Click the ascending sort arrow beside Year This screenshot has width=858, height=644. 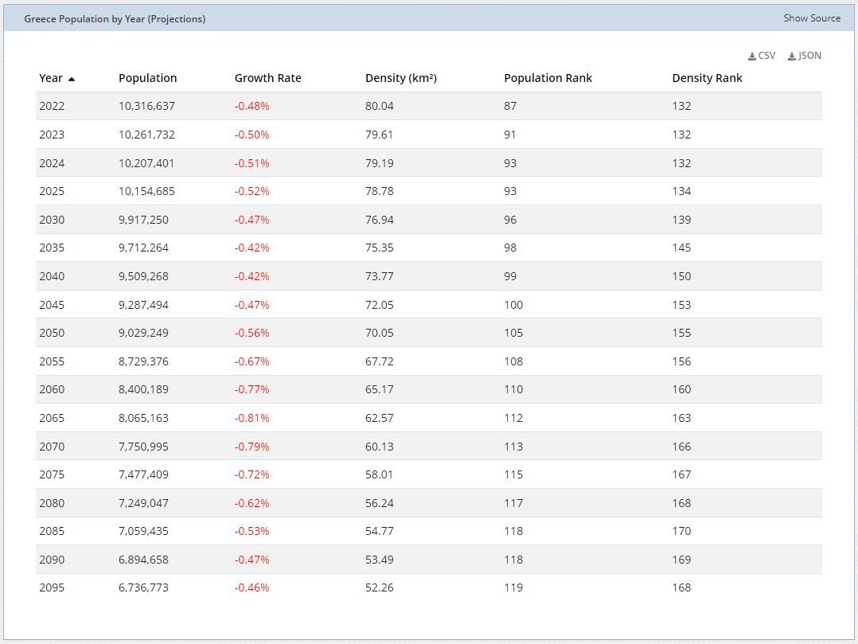pos(72,79)
